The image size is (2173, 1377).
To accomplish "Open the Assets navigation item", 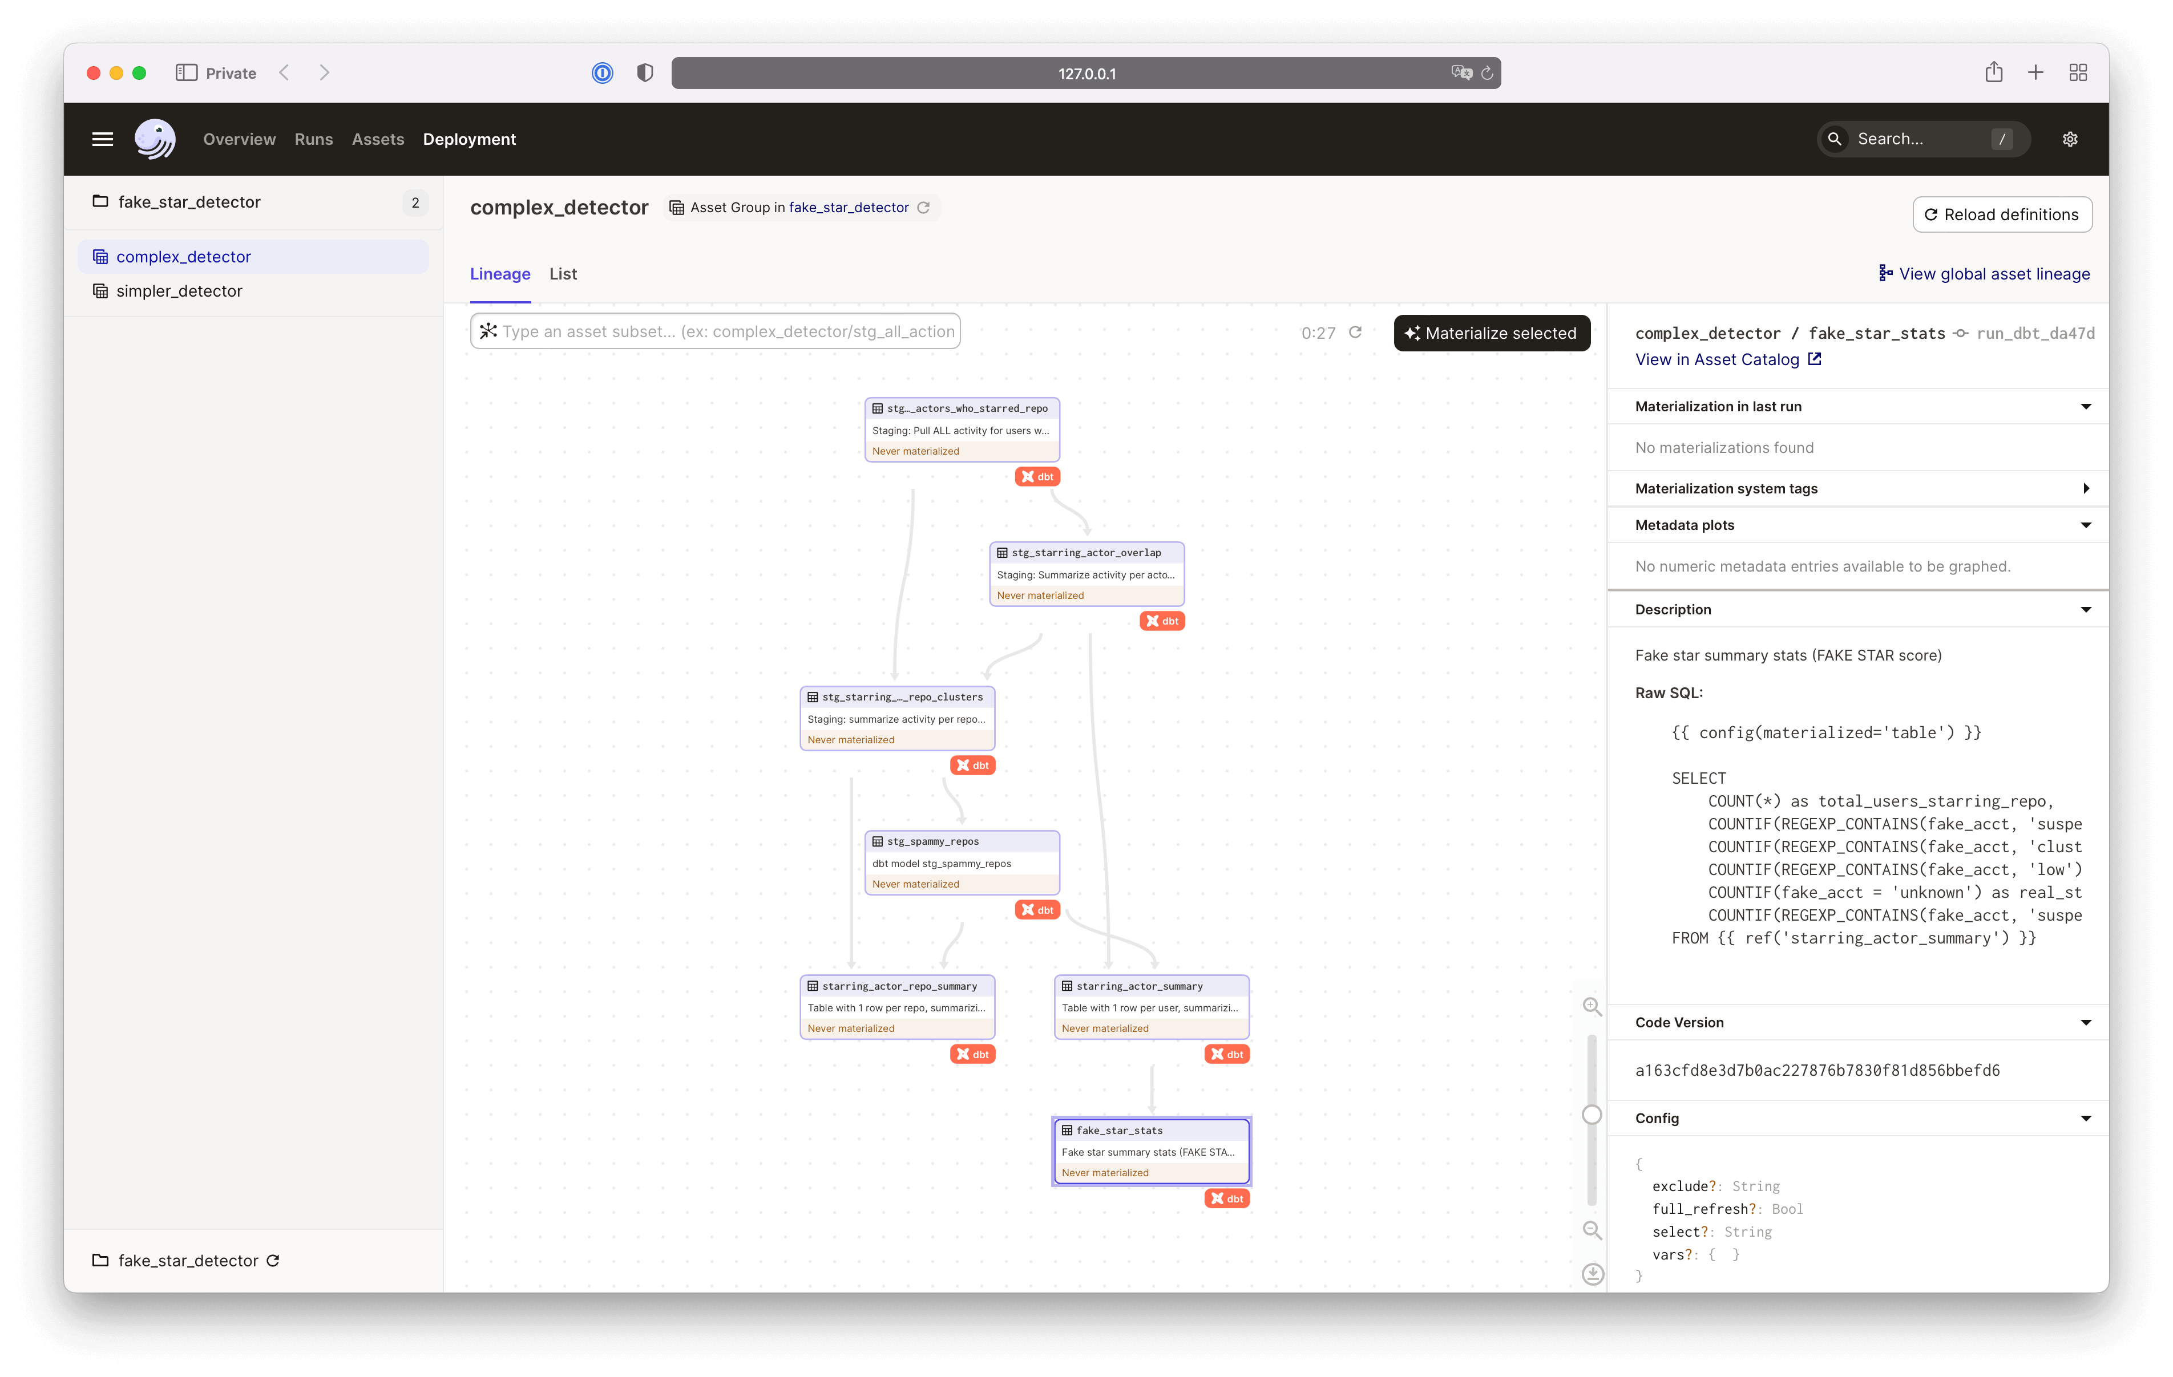I will point(377,139).
